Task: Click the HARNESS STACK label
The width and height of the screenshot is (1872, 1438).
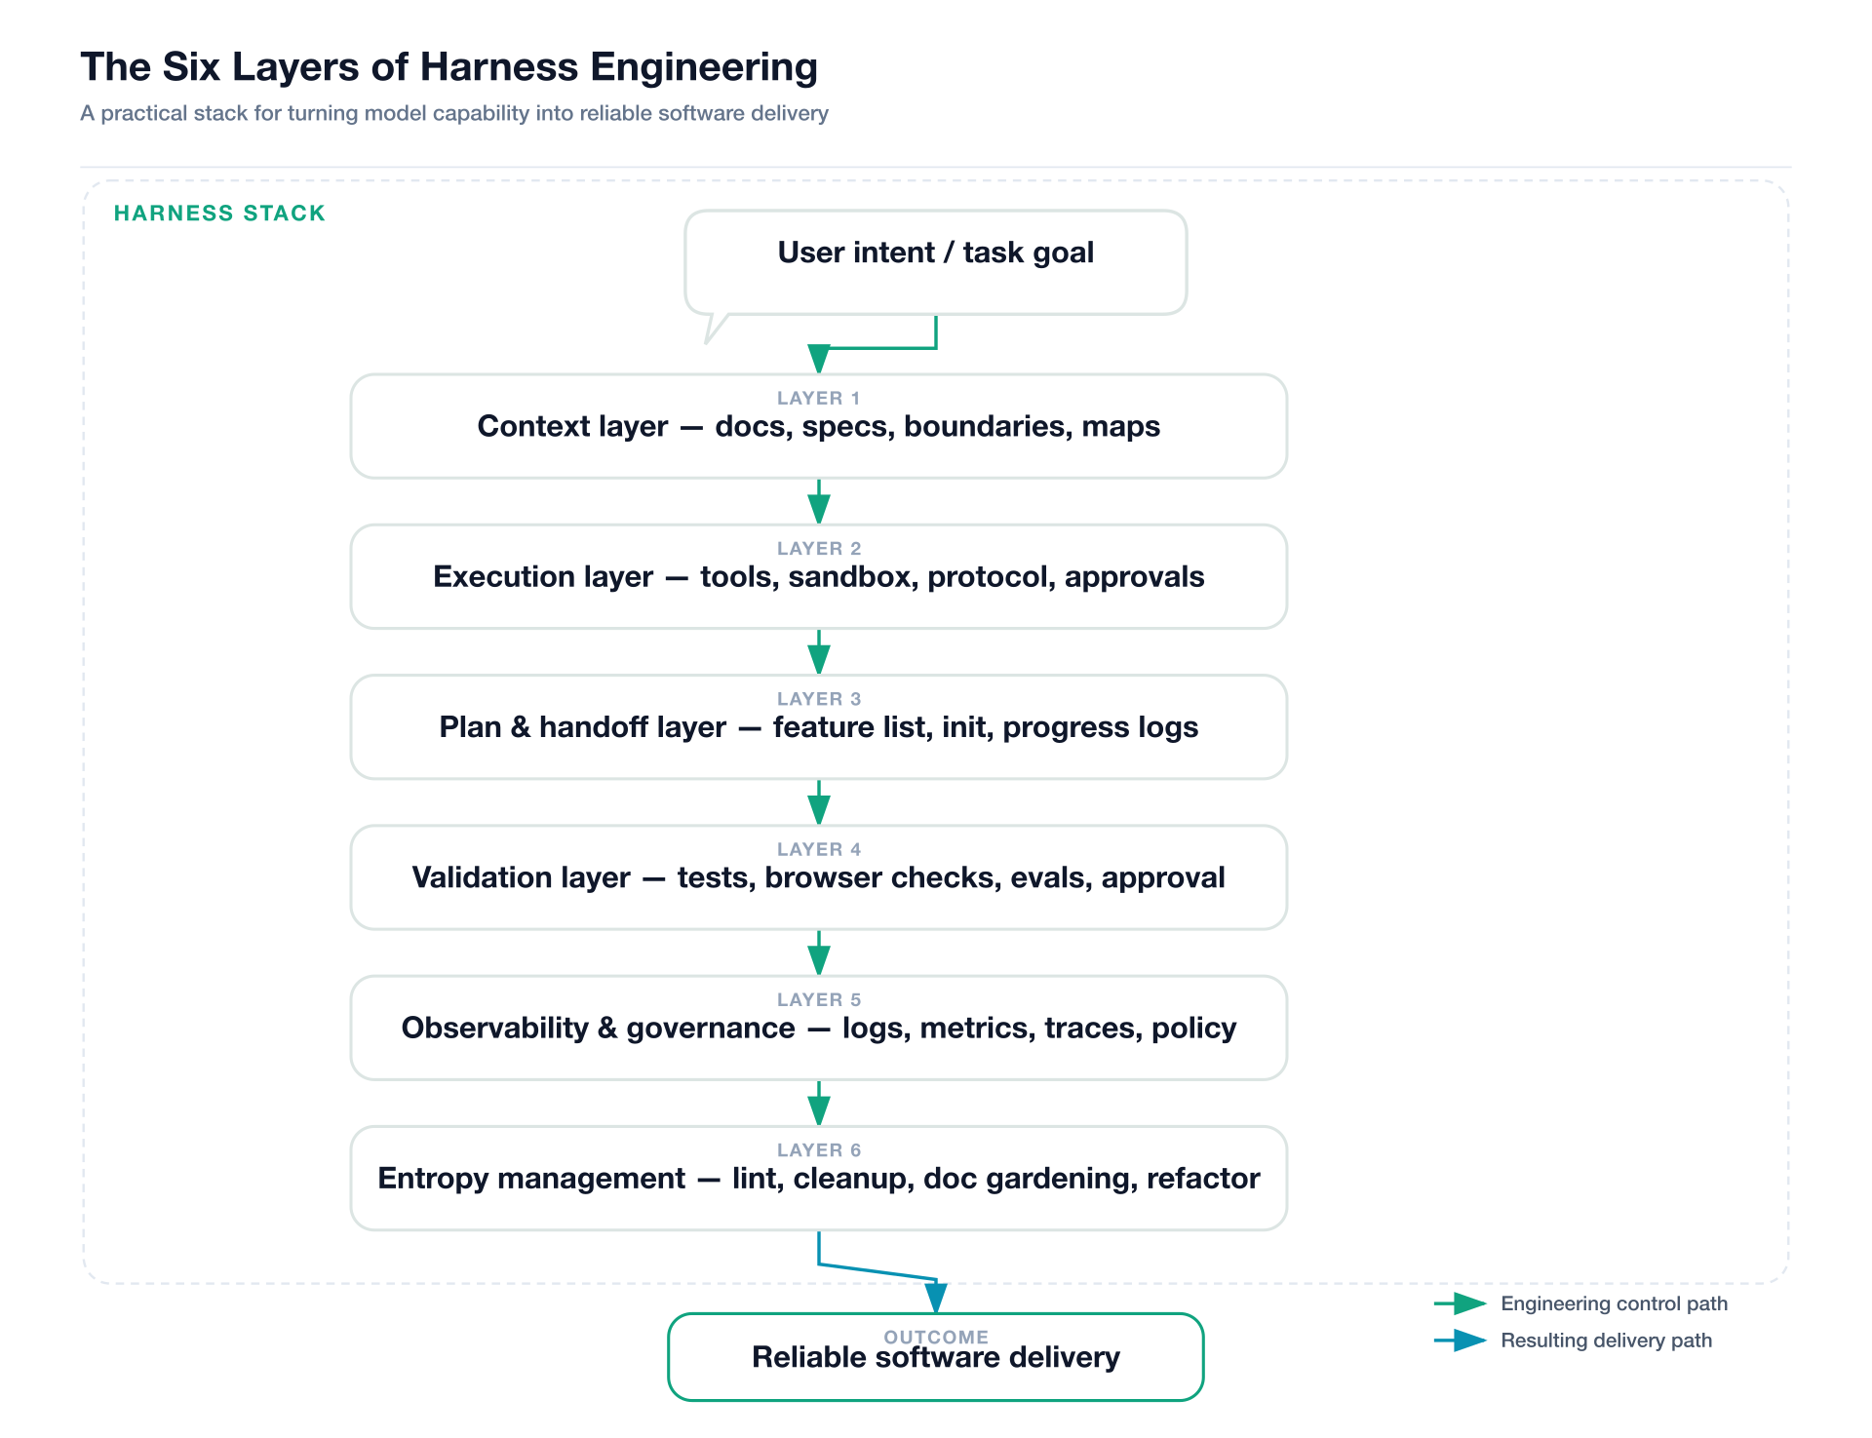Action: (219, 214)
